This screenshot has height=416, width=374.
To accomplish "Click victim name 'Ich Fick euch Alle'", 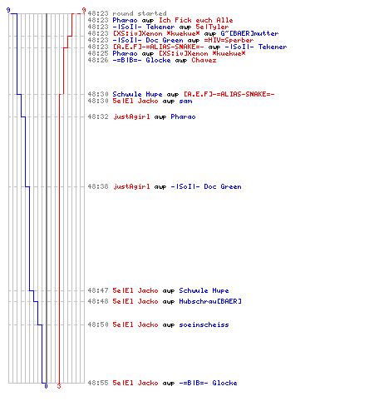I will point(195,20).
